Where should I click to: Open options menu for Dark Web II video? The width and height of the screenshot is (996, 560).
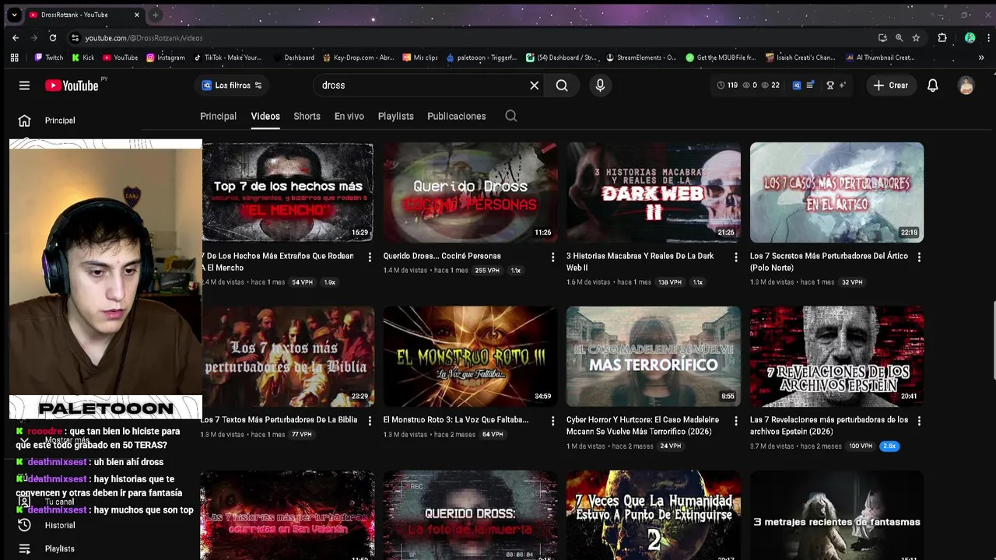[x=736, y=257]
